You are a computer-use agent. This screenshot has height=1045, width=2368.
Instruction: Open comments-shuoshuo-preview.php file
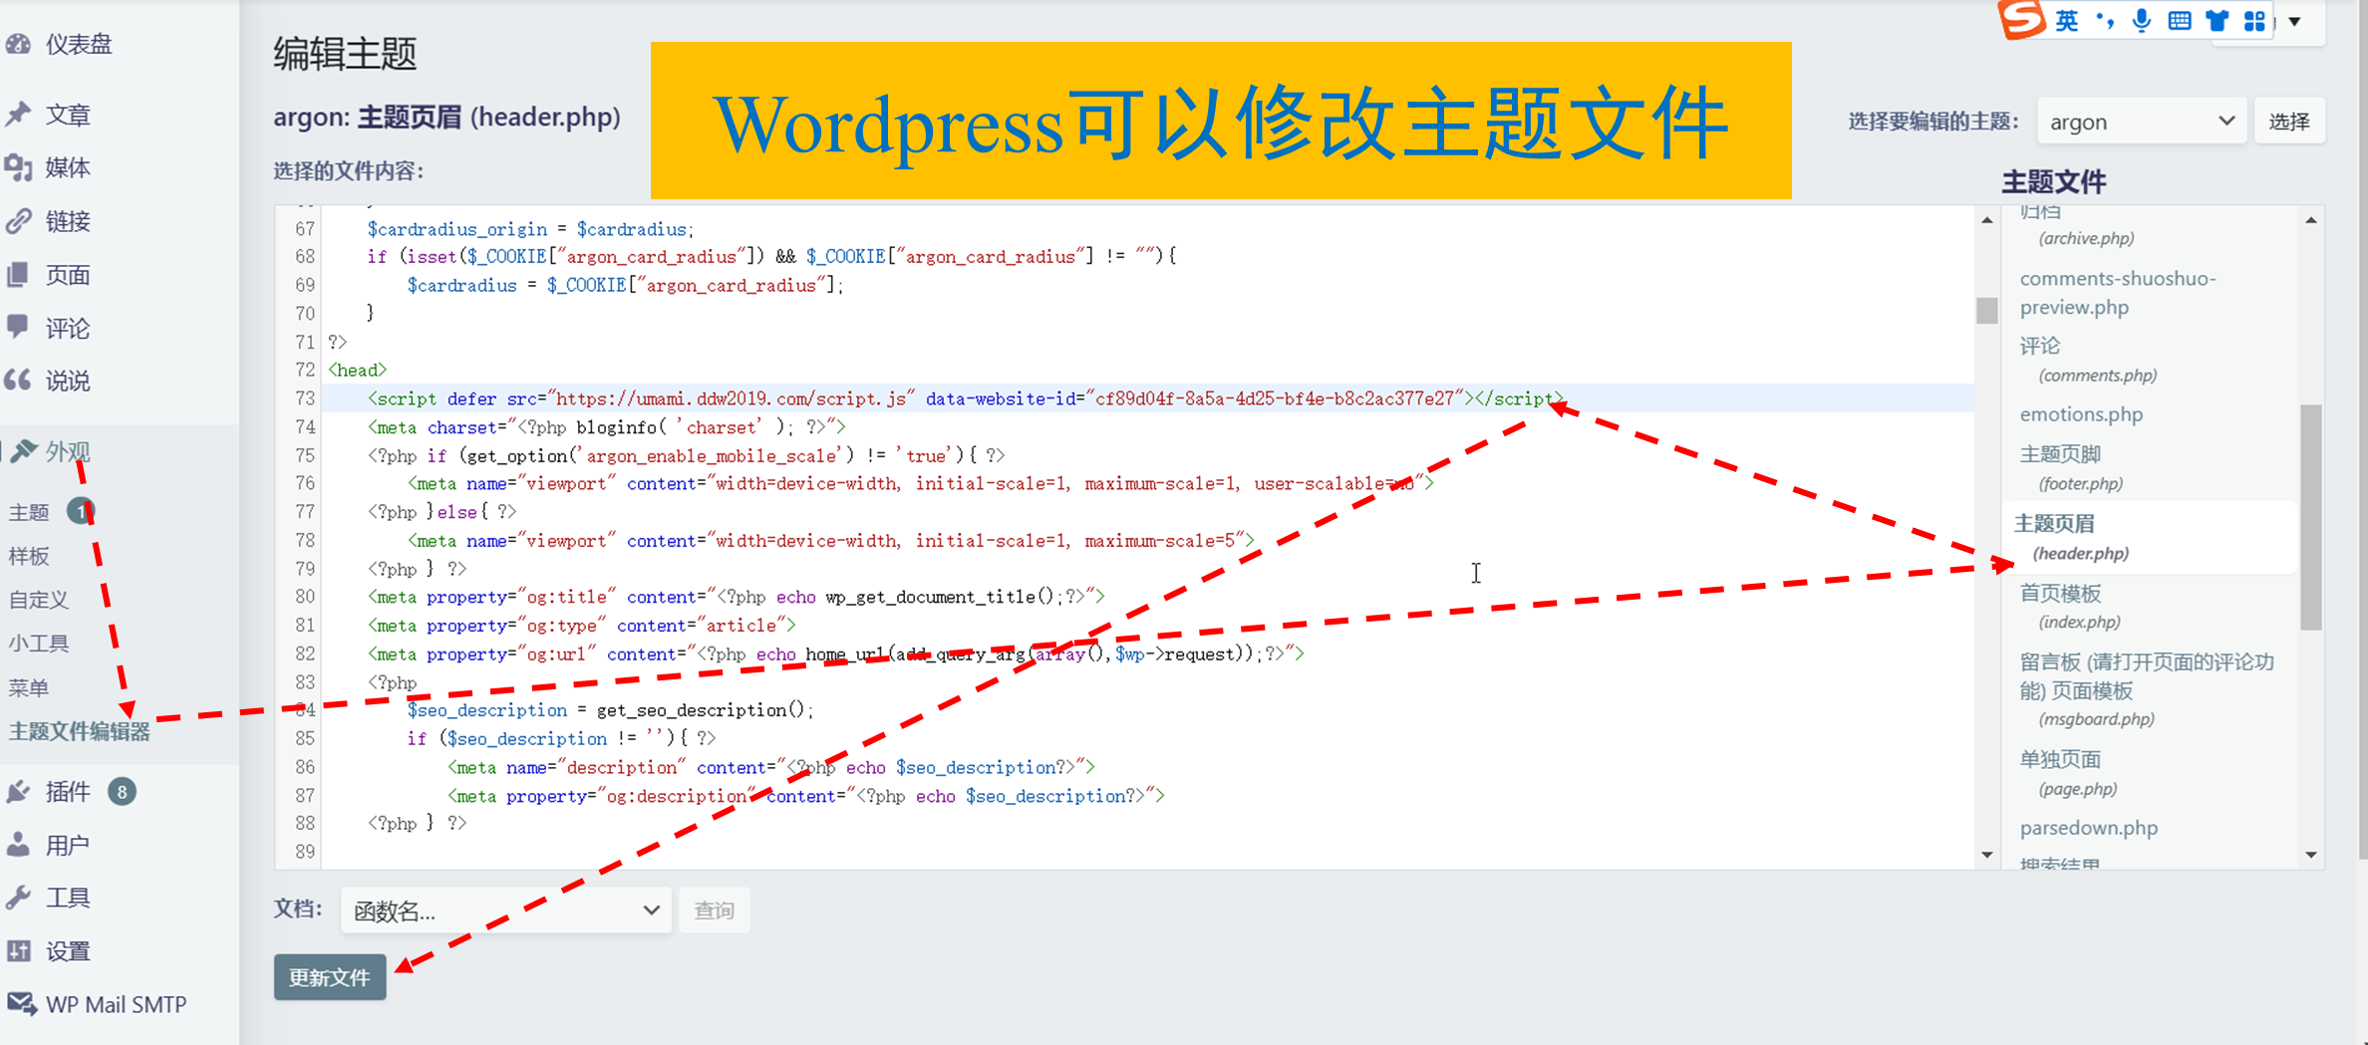click(2118, 293)
